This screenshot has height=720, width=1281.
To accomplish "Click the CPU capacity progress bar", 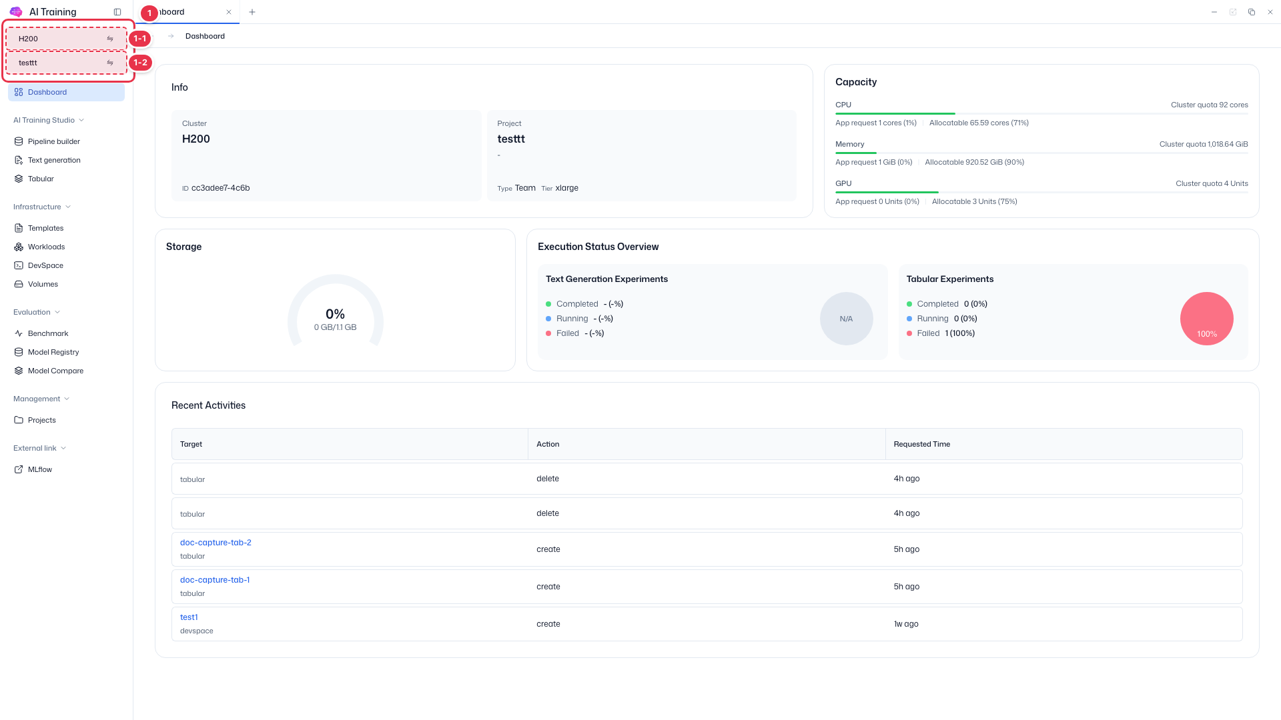I will point(1041,113).
